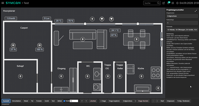This screenshot has height=106, width=199.
Task: Select the Carport room label
Action: (24, 28)
